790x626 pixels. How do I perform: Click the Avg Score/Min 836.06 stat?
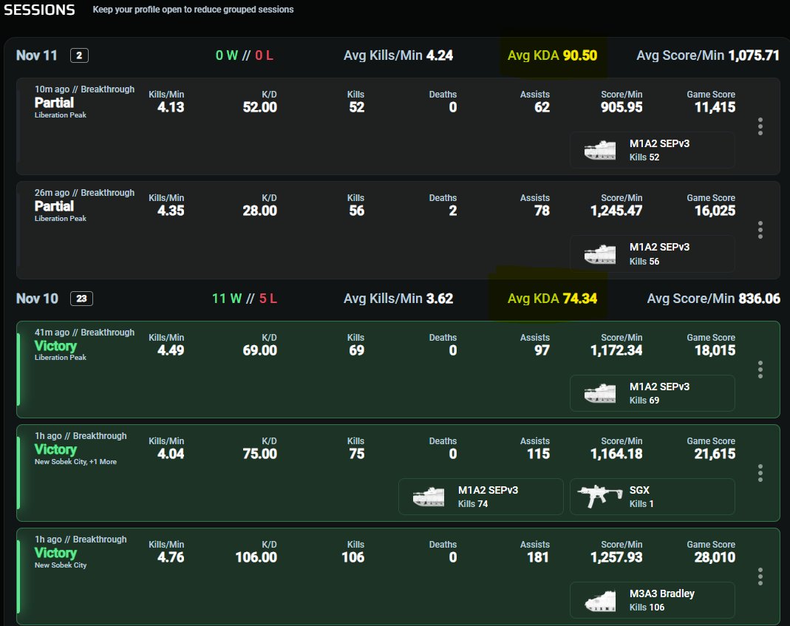(713, 299)
